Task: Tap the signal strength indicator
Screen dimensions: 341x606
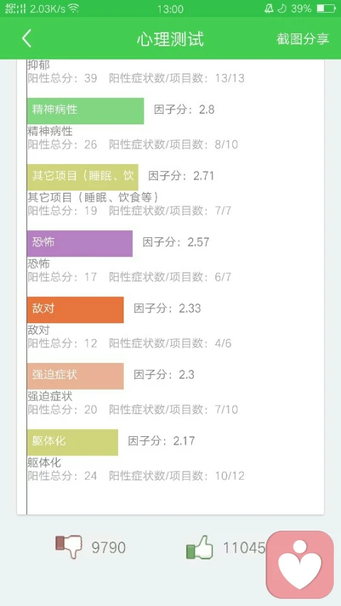Action: [x=16, y=9]
